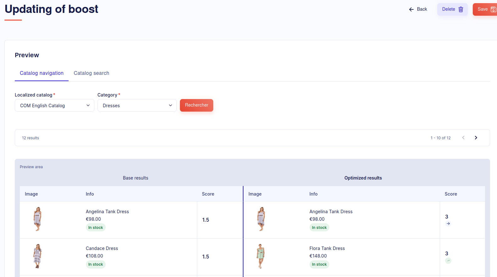Click the Save button
497x277 pixels.
483,9
